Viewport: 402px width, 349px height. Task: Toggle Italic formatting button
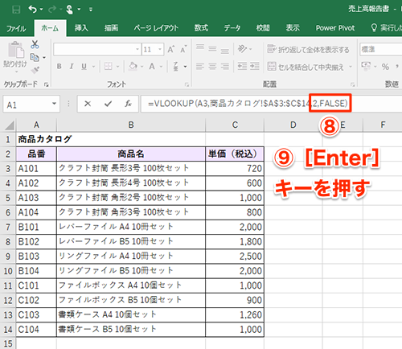(x=72, y=66)
